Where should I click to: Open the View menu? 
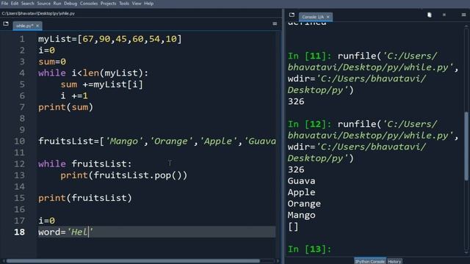137,4
